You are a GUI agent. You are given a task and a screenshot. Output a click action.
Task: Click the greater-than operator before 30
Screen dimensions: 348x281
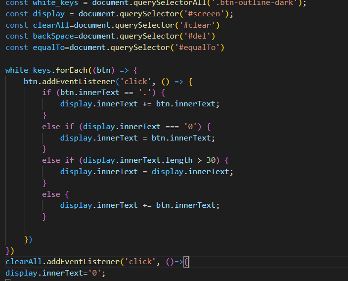[x=200, y=160]
